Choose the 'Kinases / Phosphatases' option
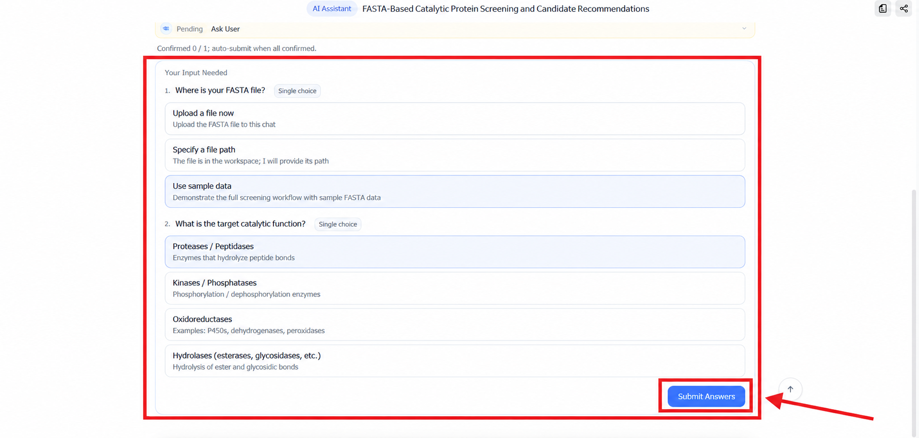919x438 pixels. pyautogui.click(x=455, y=288)
